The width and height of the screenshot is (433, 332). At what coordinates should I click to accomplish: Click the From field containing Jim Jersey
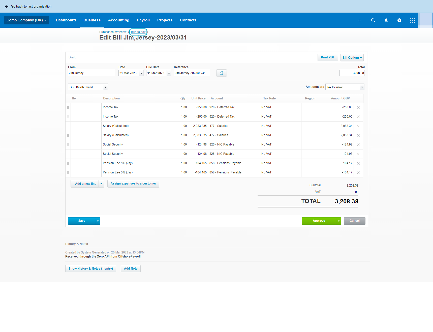[91, 73]
